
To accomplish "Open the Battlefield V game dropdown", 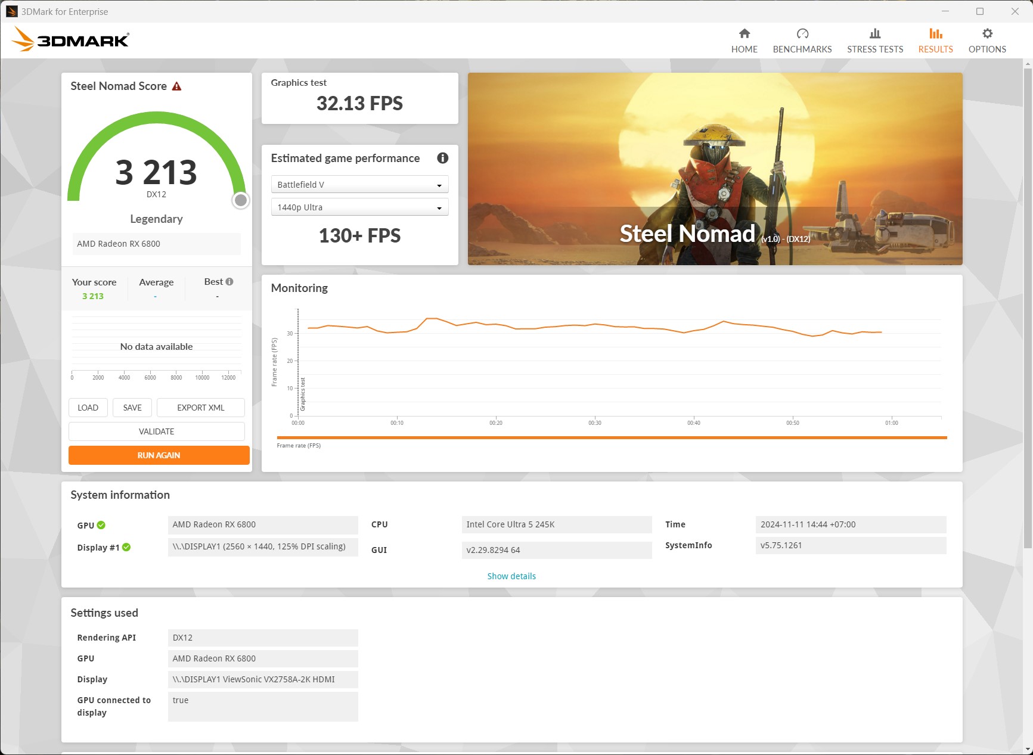I will [359, 185].
